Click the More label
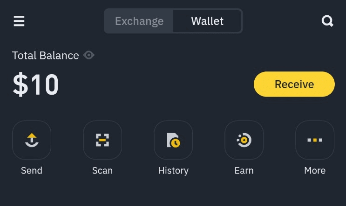Image resolution: width=346 pixels, height=206 pixels. click(315, 170)
